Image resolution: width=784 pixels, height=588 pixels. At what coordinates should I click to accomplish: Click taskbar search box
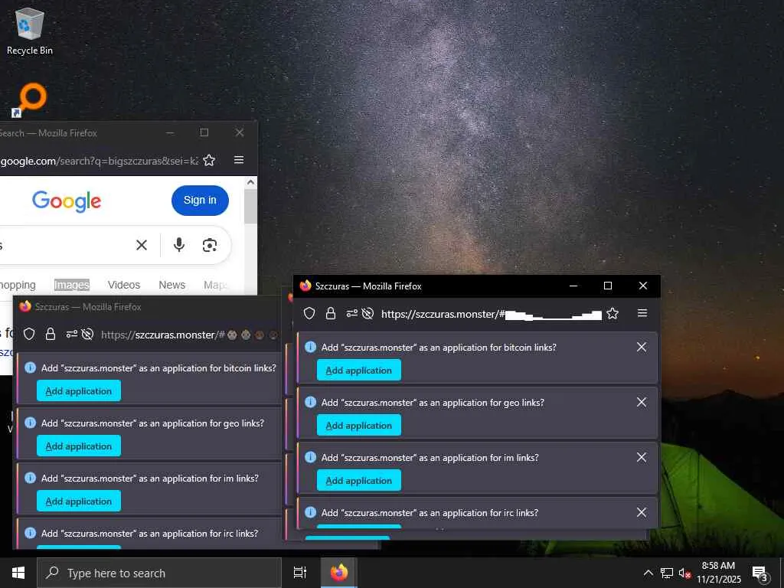[159, 573]
